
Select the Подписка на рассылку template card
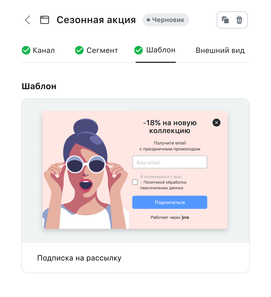click(x=135, y=186)
